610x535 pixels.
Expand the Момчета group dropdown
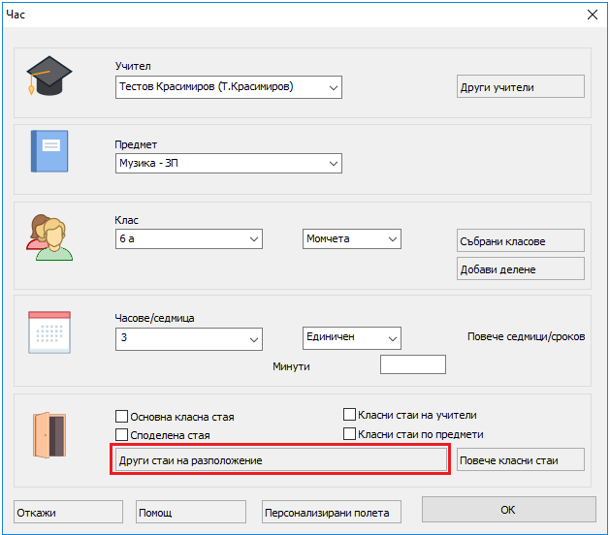pos(392,238)
